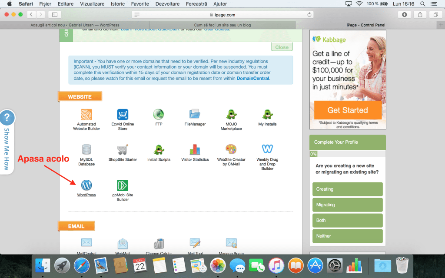Screen dimensions: 445x278
Task: Click Safari back button
Action: (31, 14)
